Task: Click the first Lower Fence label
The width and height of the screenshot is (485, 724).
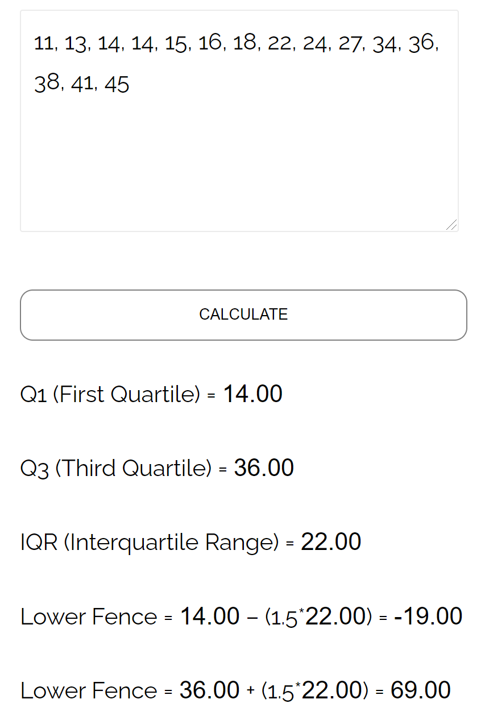Action: click(x=89, y=617)
